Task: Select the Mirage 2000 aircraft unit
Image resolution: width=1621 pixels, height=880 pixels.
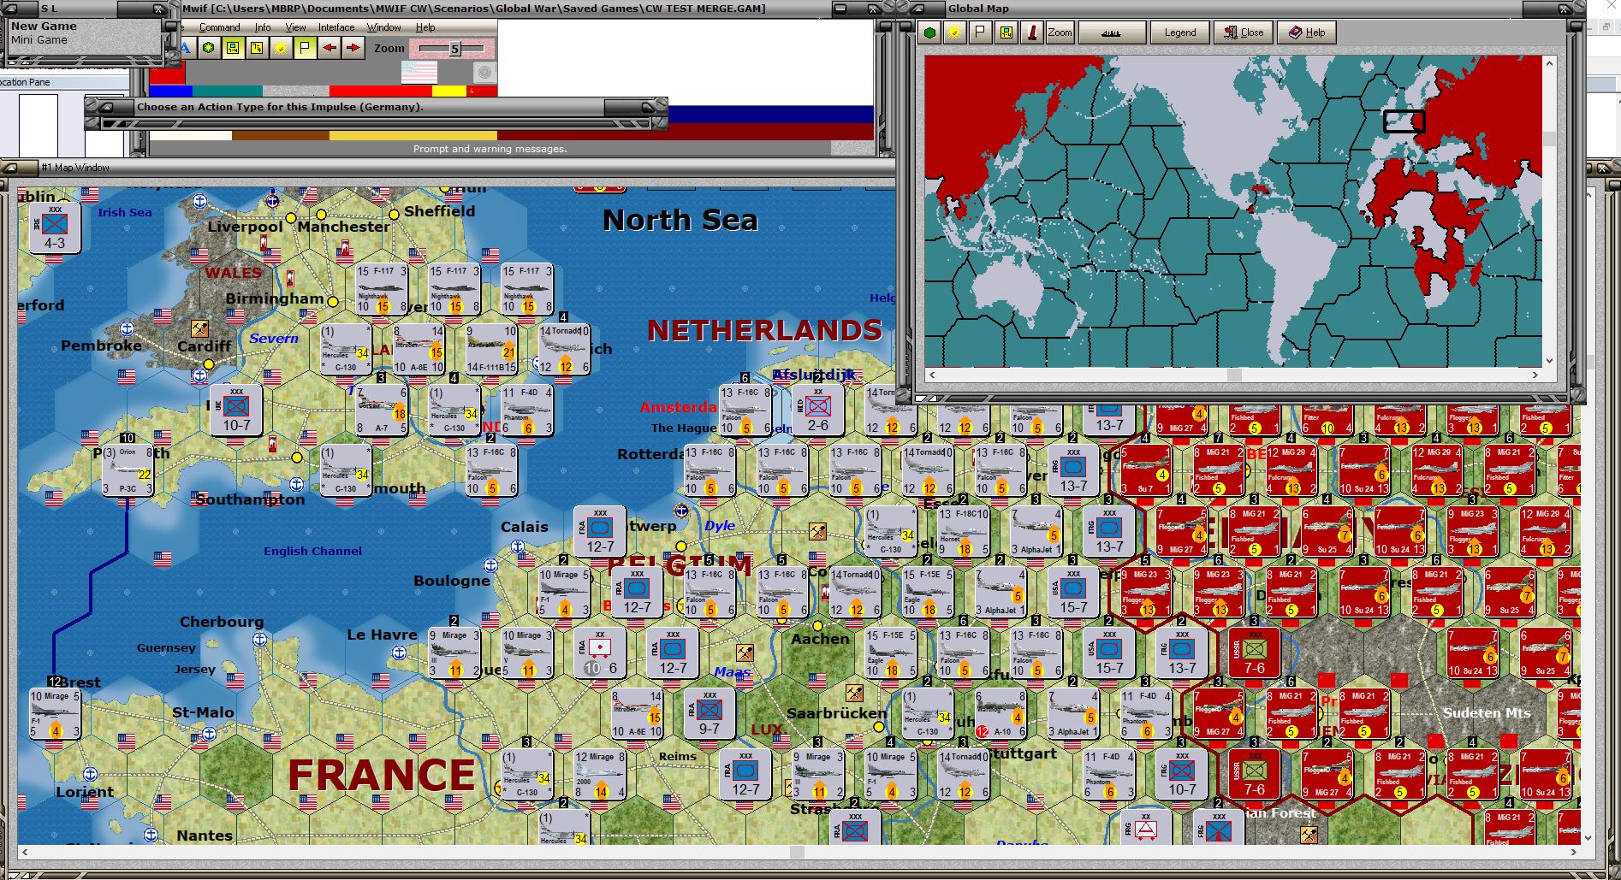Action: tap(600, 775)
